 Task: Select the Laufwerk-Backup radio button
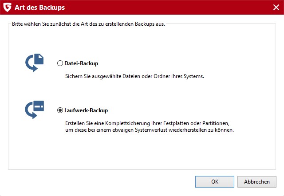pos(60,110)
